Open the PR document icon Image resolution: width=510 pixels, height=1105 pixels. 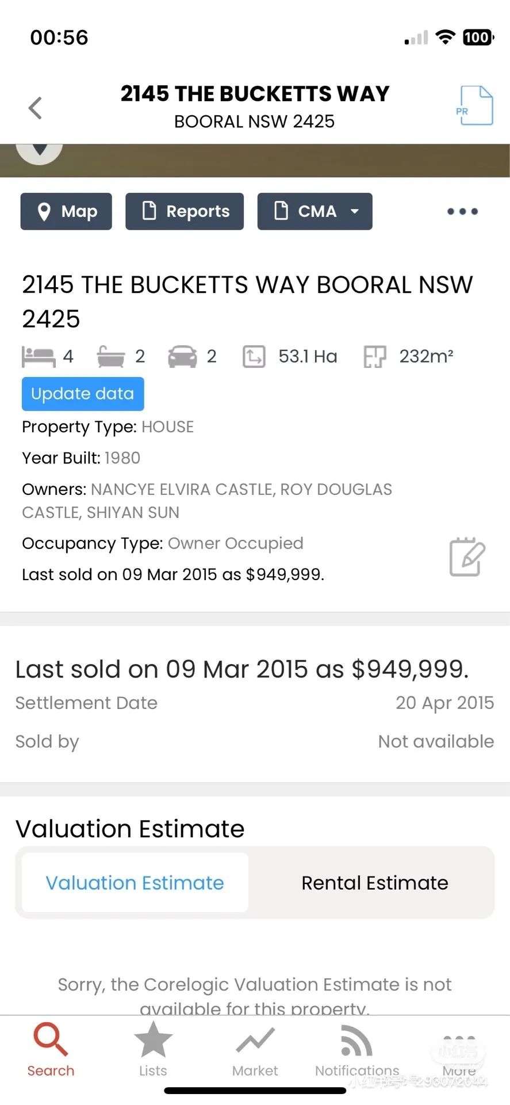[476, 106]
